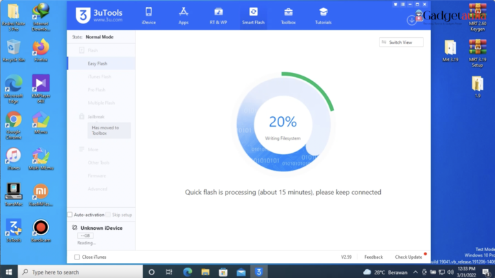Click Check Update
The image size is (495, 278).
click(x=408, y=257)
